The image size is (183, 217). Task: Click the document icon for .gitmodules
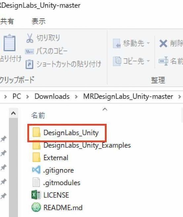36,182
